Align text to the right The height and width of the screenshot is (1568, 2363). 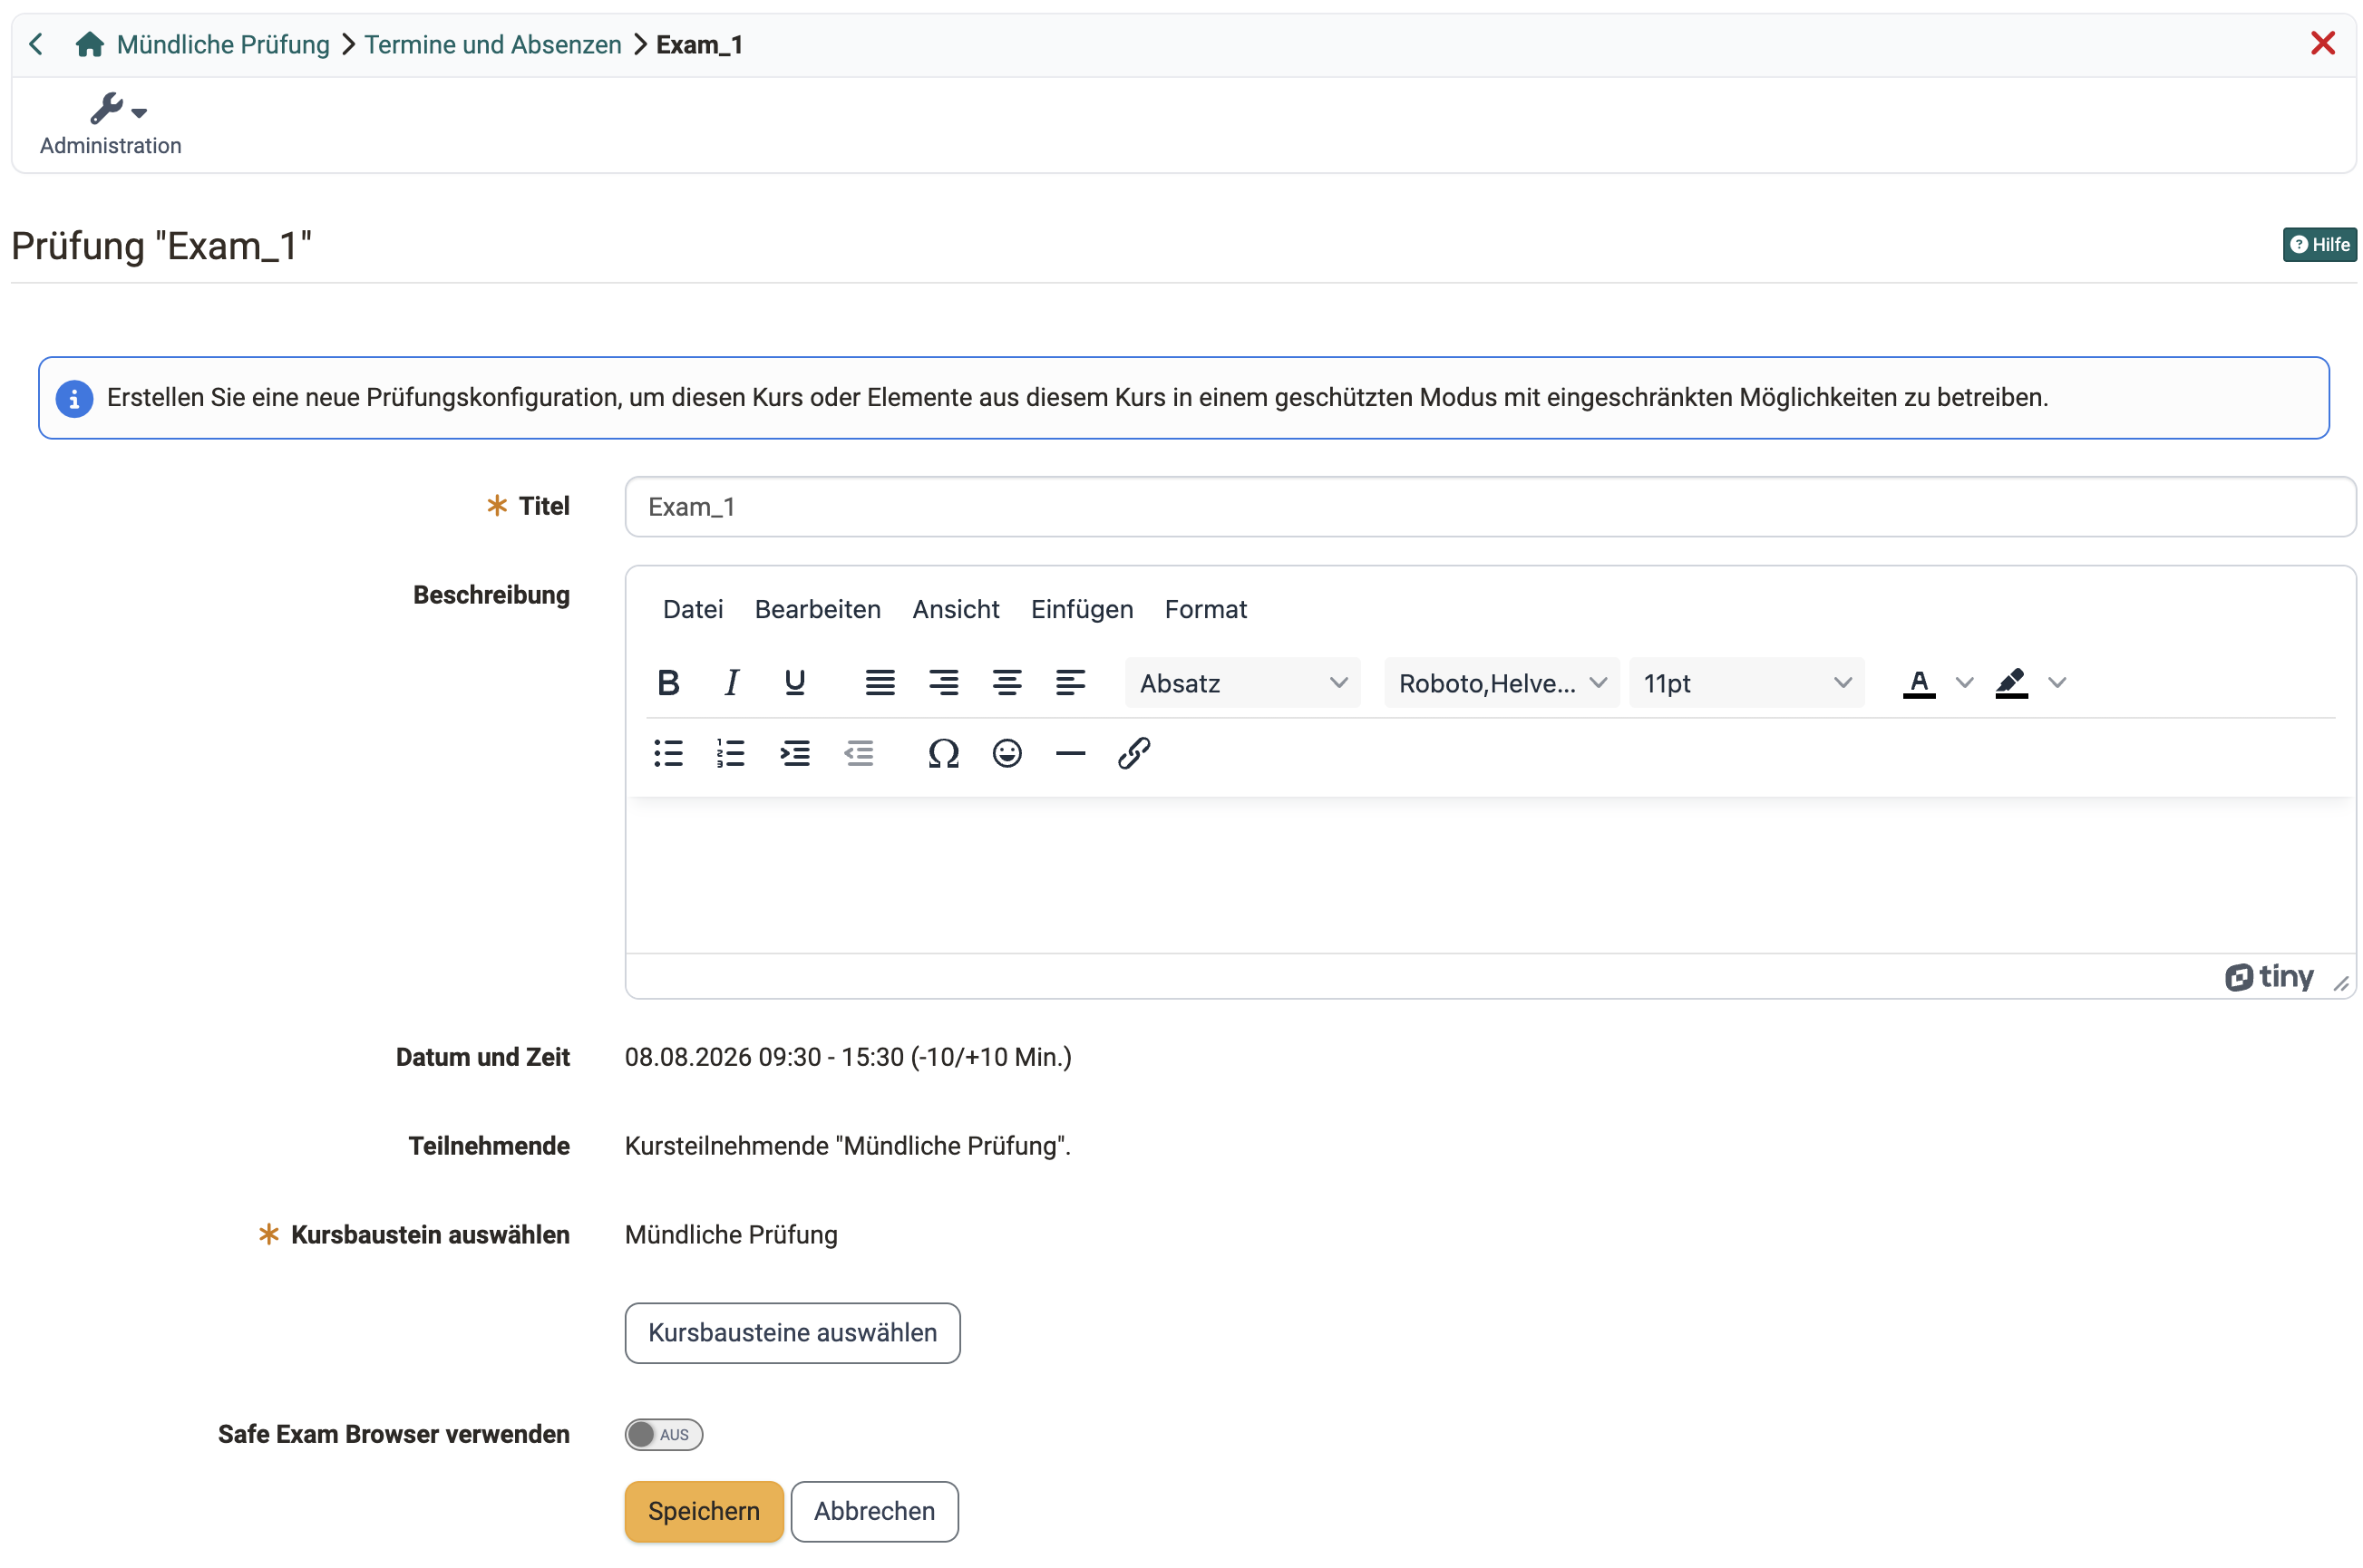point(942,682)
